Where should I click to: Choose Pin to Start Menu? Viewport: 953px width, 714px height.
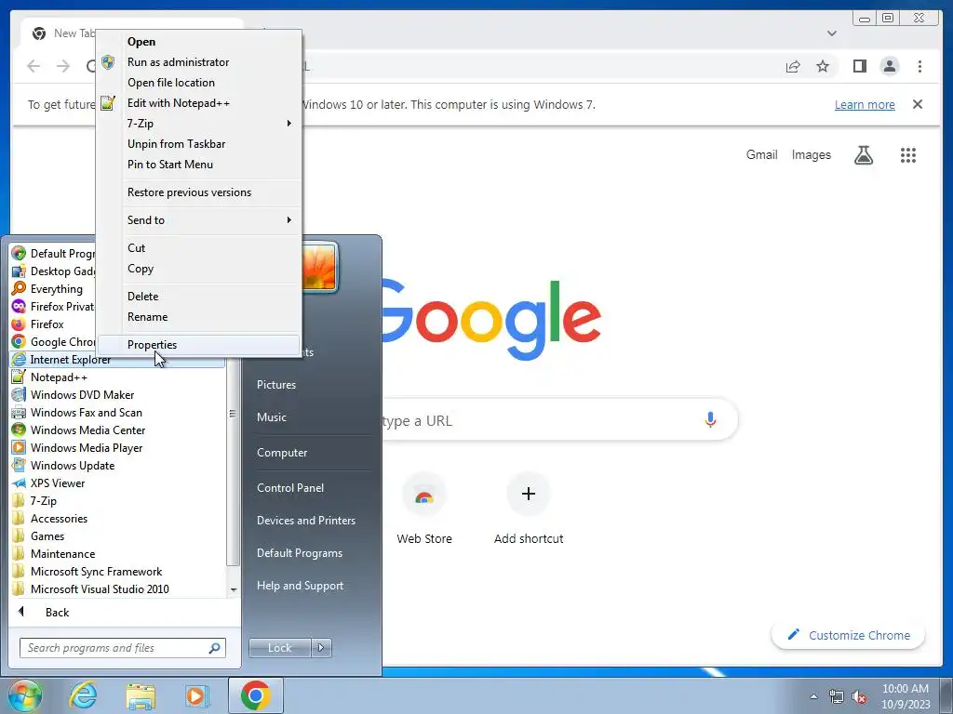point(199,165)
